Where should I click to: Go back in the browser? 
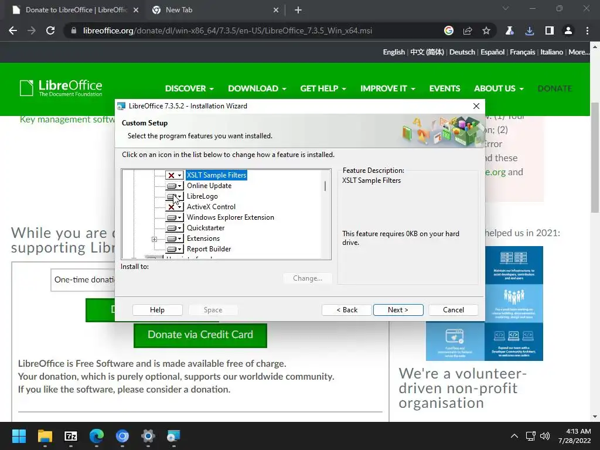[13, 30]
